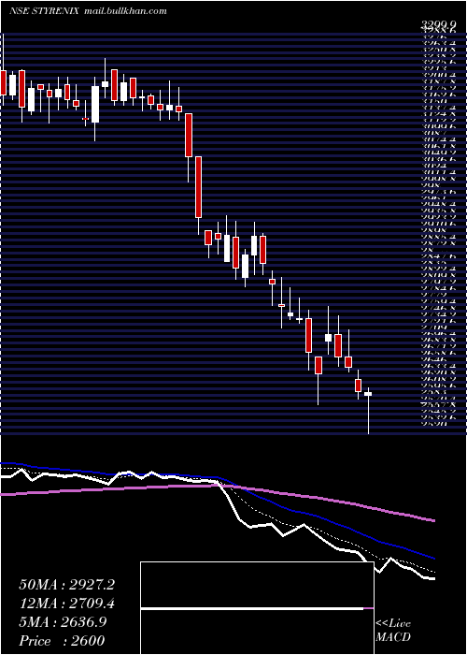
Task: Click the mail.bullkhan.com watermark text
Action: click(x=125, y=11)
